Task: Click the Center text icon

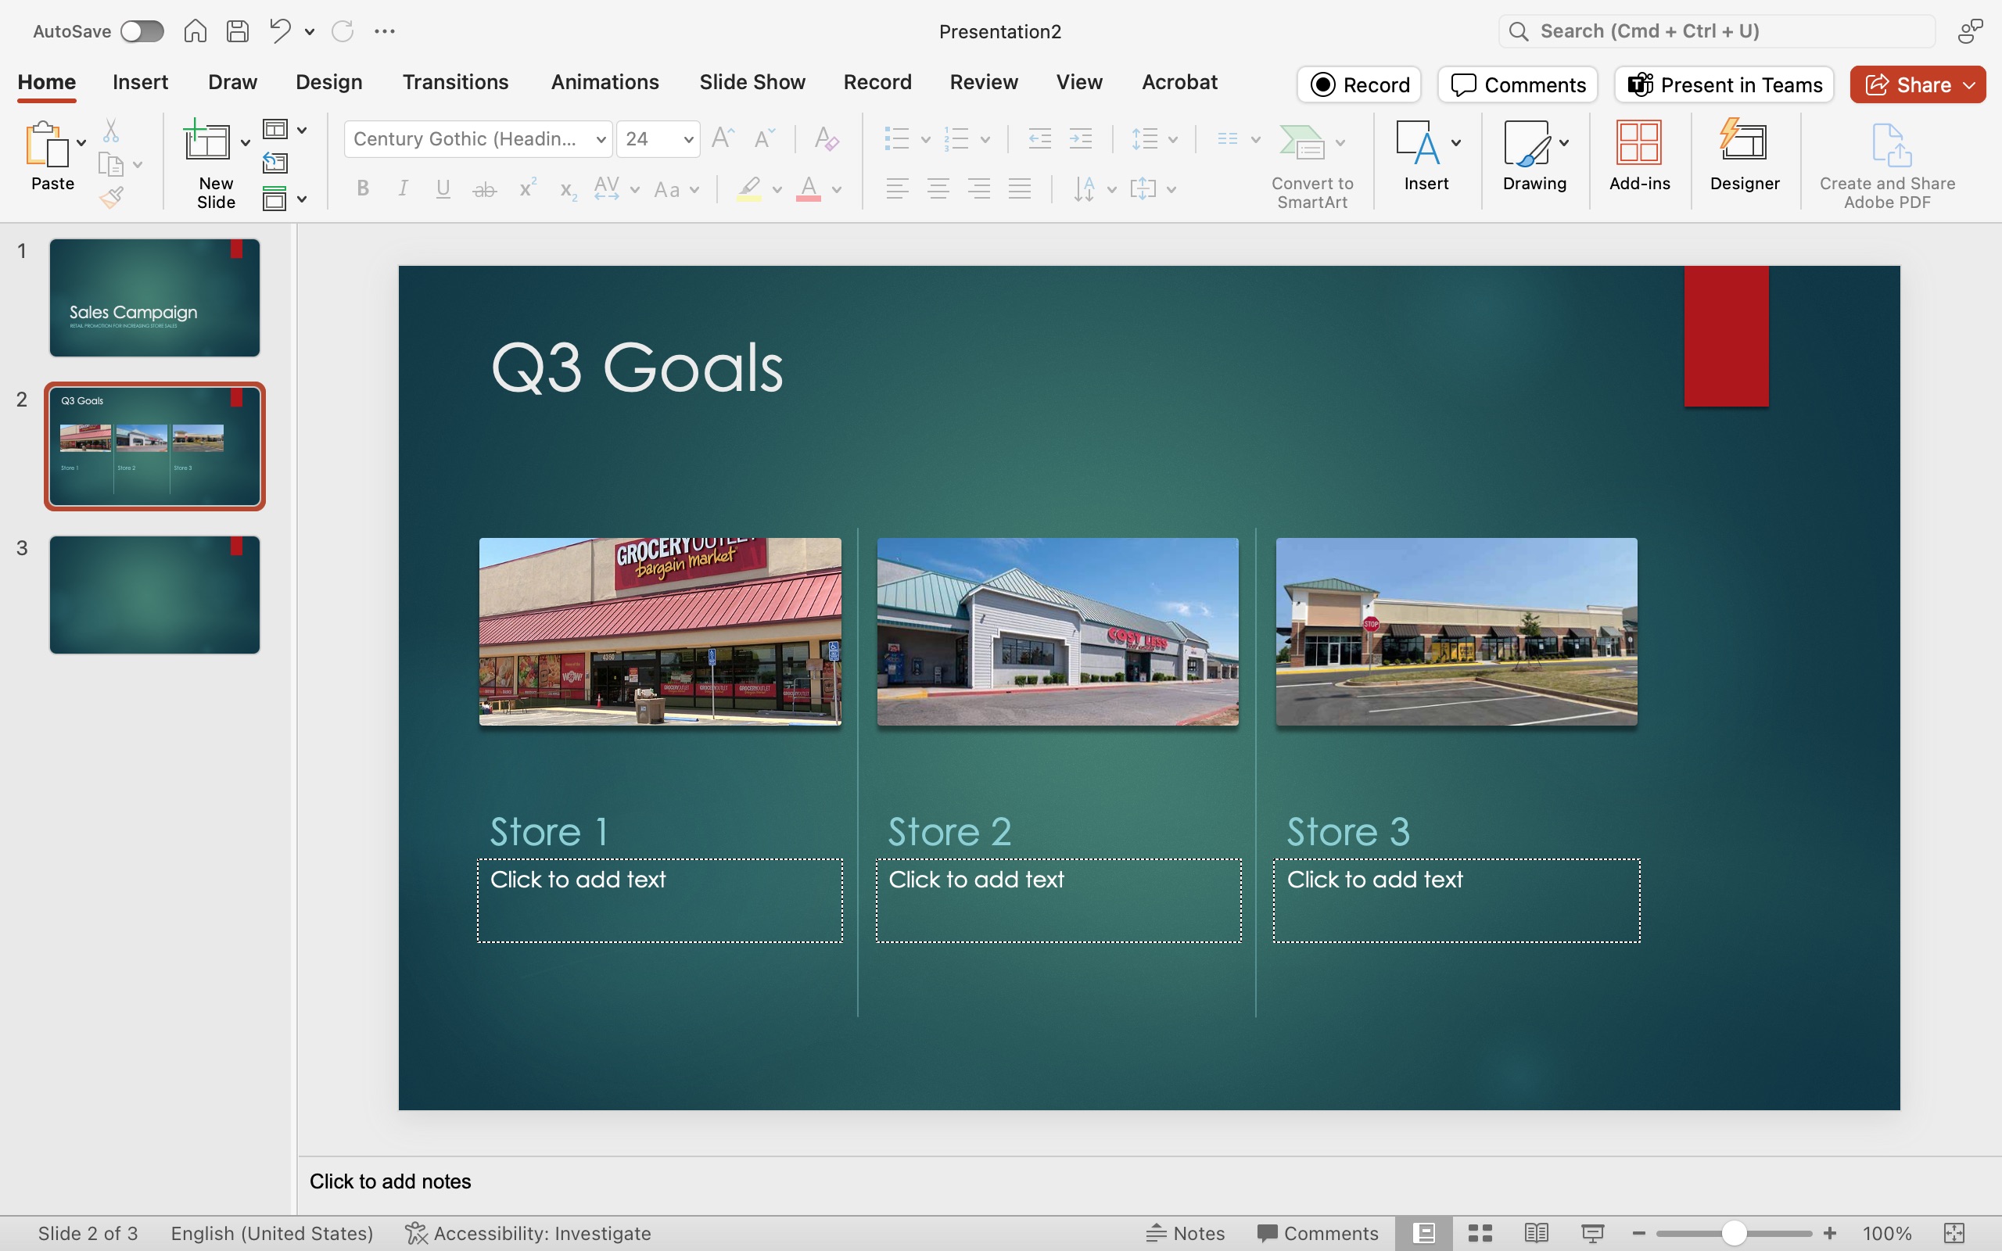Action: coord(938,188)
